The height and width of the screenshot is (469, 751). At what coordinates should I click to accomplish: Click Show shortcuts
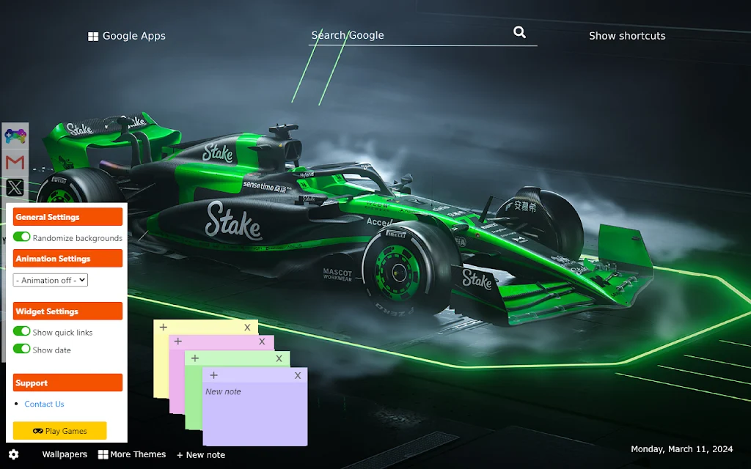tap(627, 36)
